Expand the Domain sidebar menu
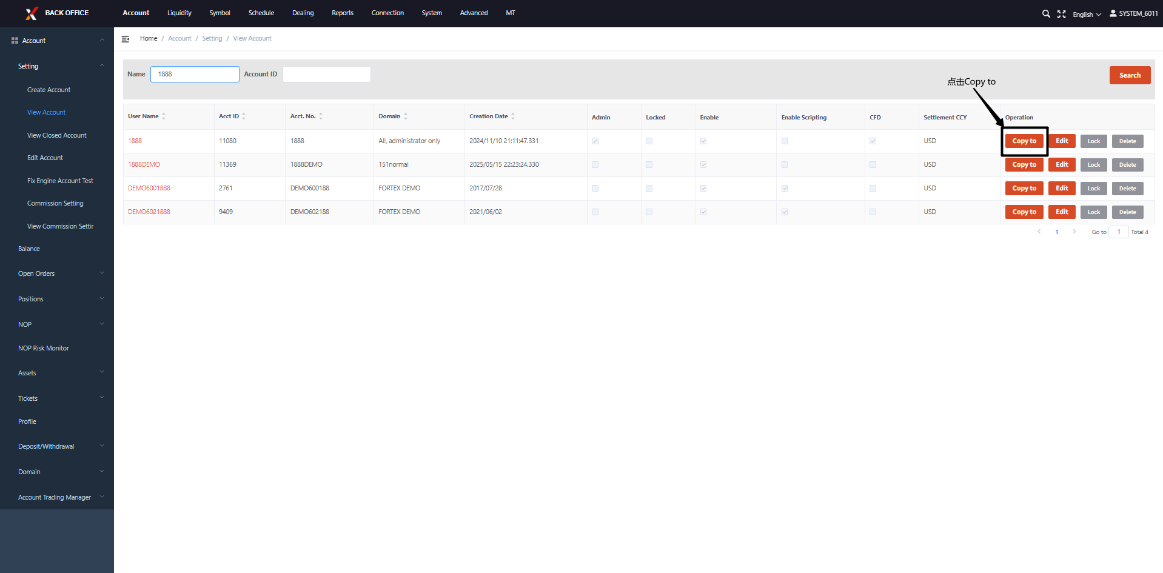The height and width of the screenshot is (573, 1163). [102, 471]
